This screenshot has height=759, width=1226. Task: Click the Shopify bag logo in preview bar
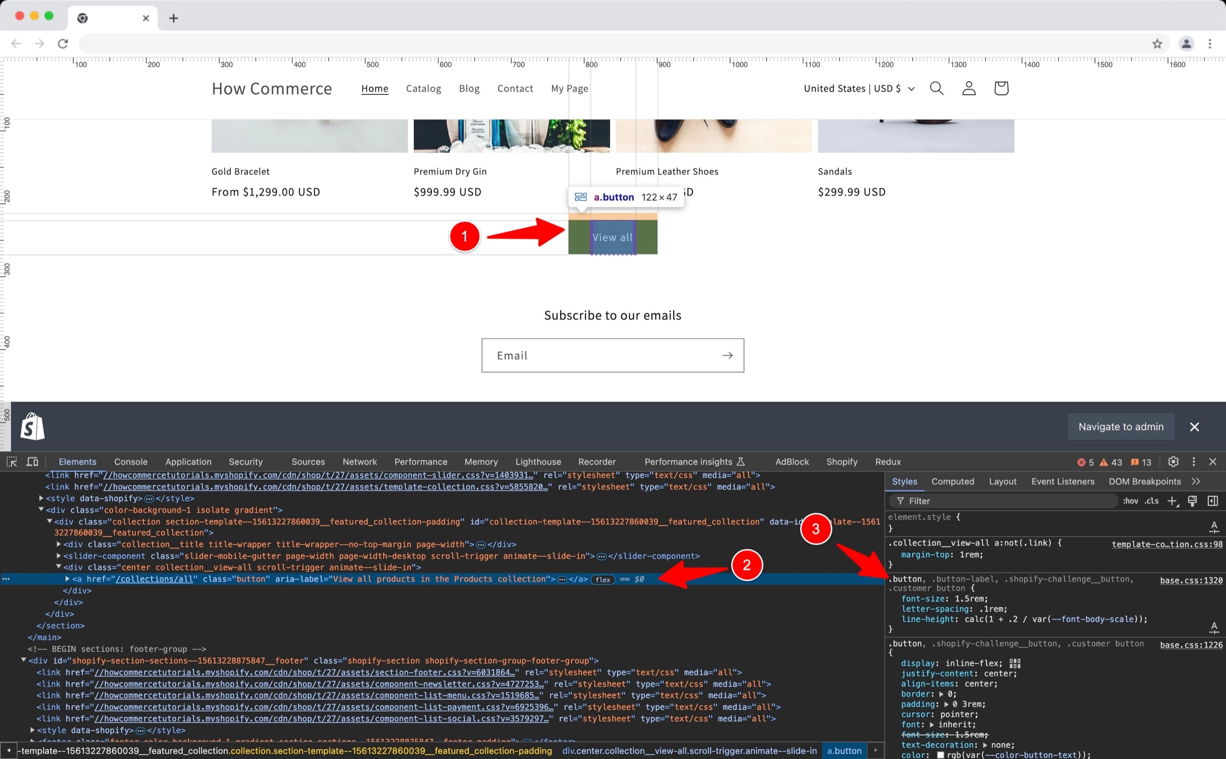point(33,426)
